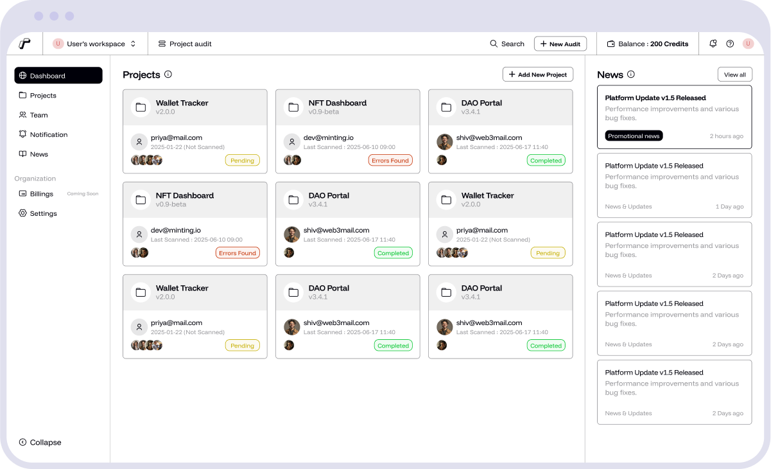771x469 pixels.
Task: Click the Project audit stack icon
Action: 162,44
